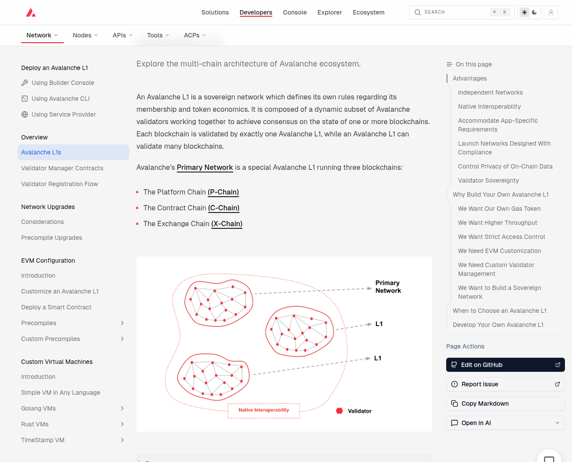Select Validator Manager Contracts in sidebar
This screenshot has height=462, width=572.
[x=62, y=168]
